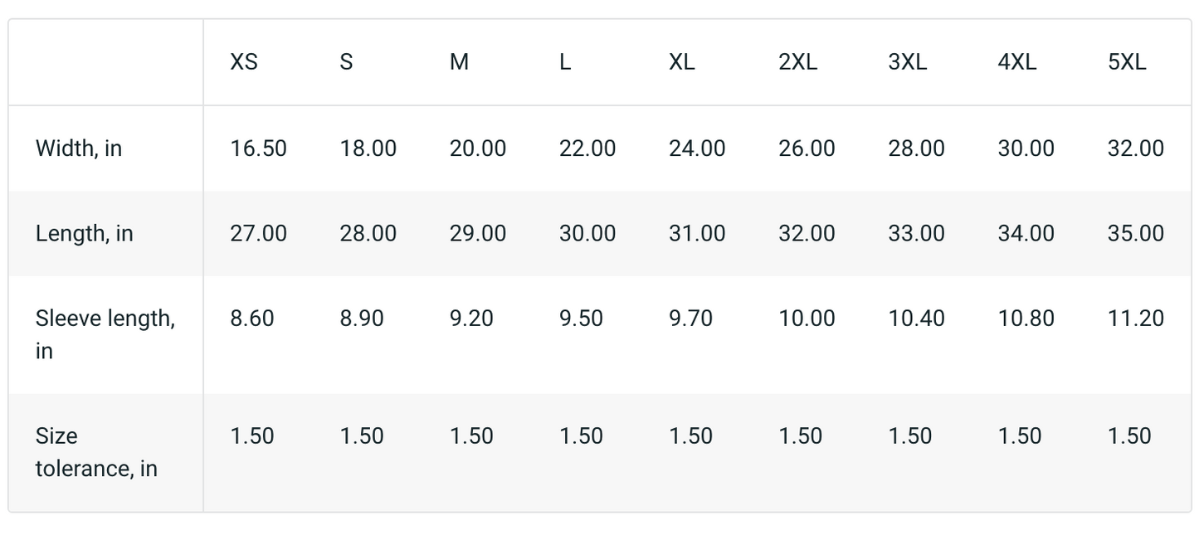Select the M size header

click(459, 62)
